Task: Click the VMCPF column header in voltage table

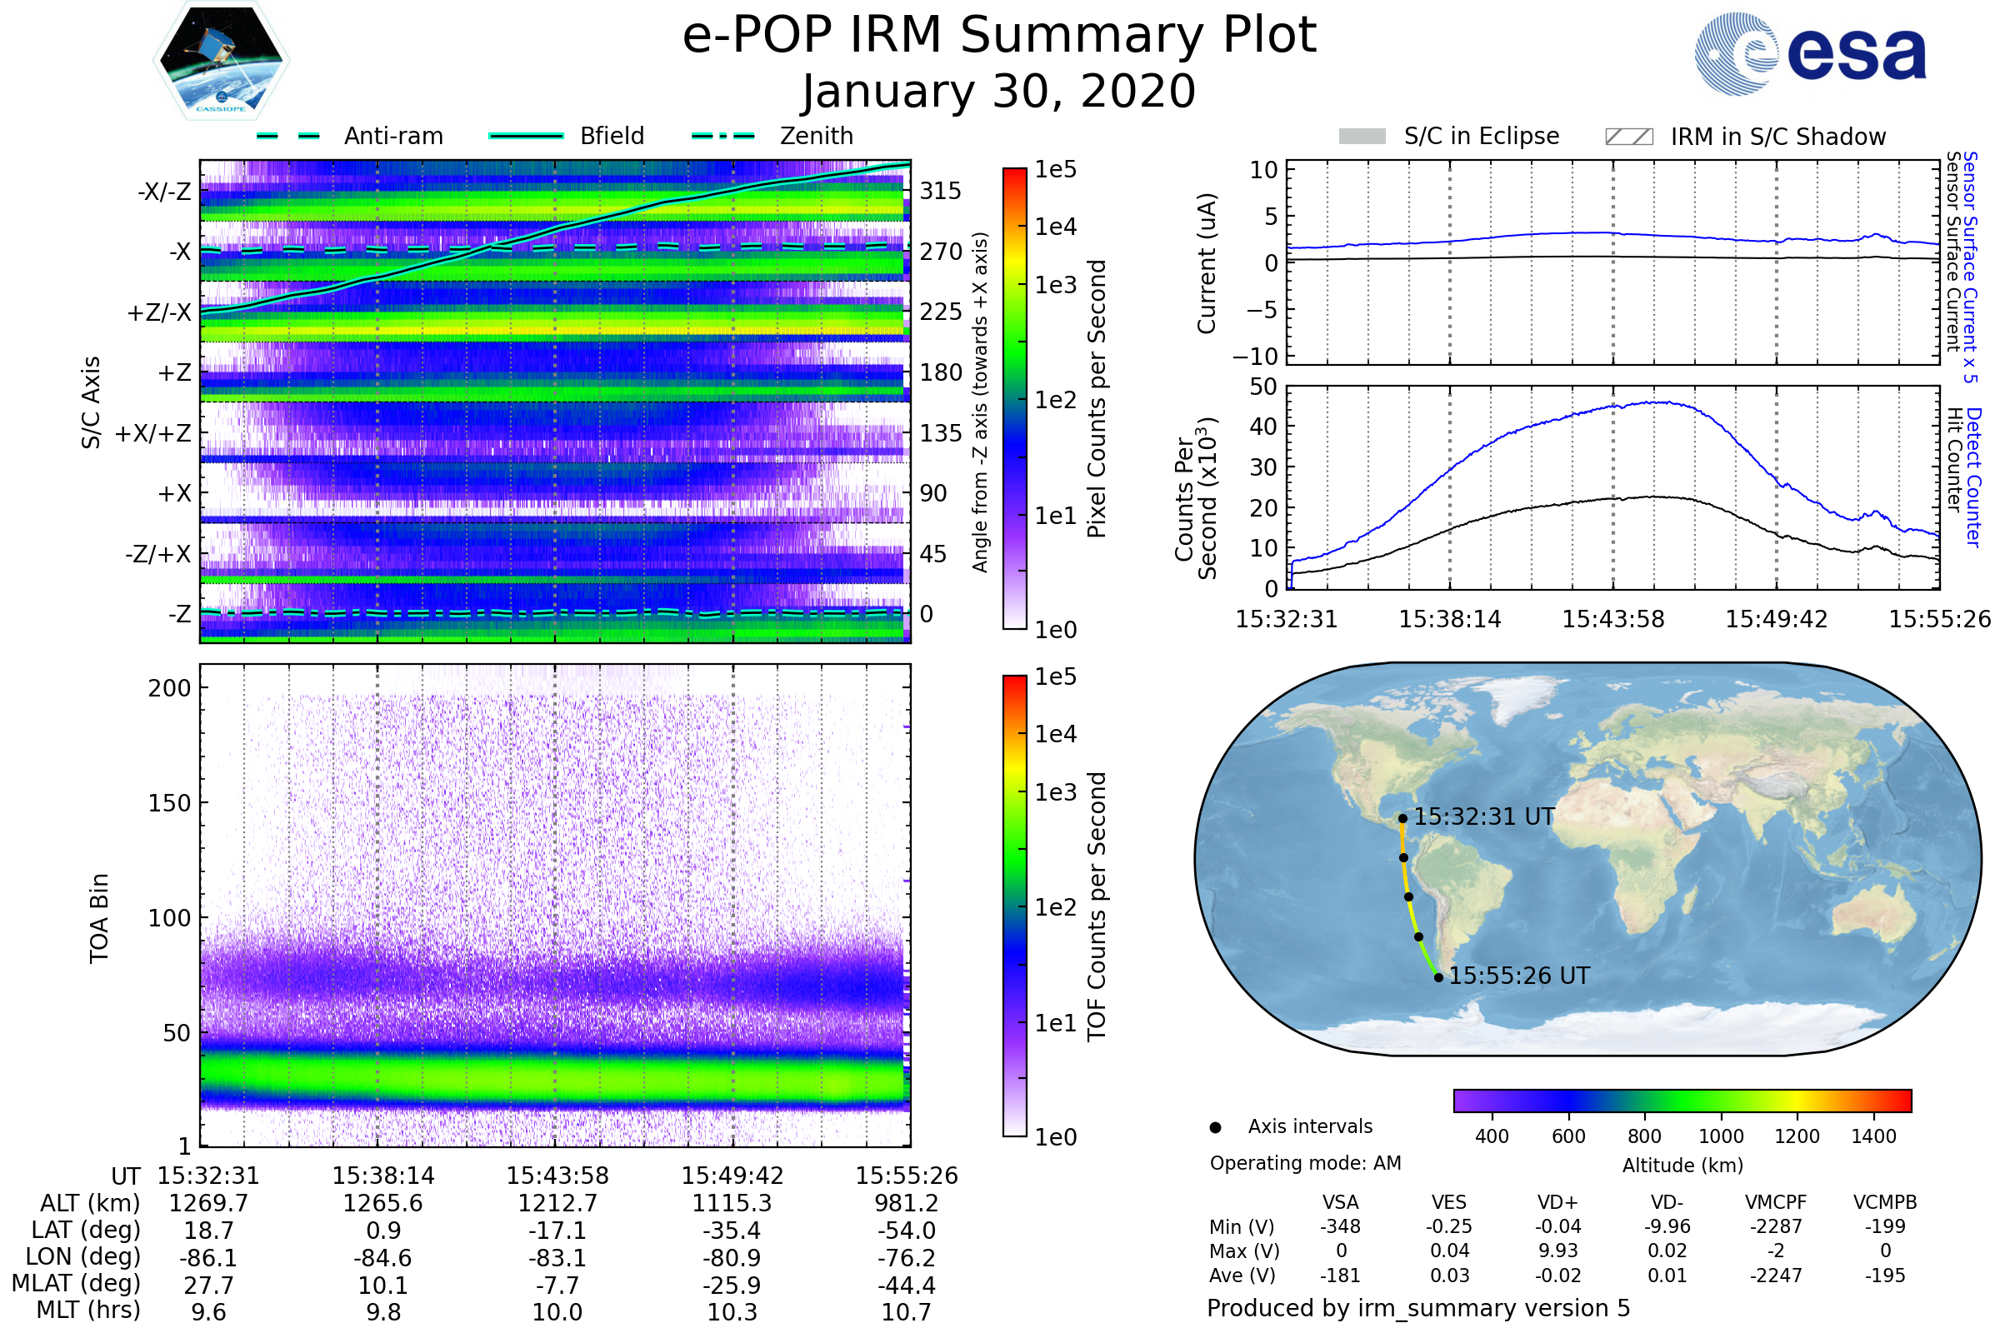Action: click(1776, 1202)
